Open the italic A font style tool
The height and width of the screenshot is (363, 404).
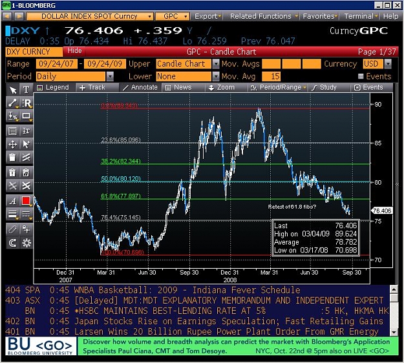click(12, 201)
